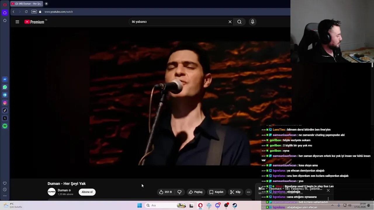Open Task View on taskbar

pyautogui.click(x=191, y=205)
